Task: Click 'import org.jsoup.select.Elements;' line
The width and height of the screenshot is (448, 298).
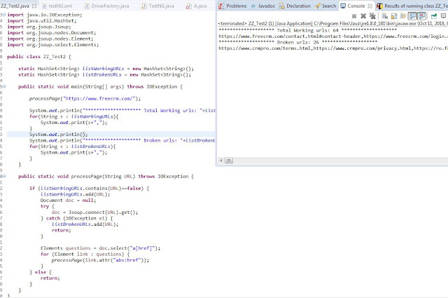Action: [x=53, y=45]
